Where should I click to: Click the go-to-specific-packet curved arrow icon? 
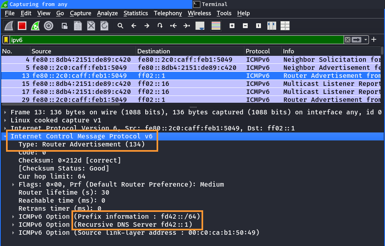(x=160, y=26)
